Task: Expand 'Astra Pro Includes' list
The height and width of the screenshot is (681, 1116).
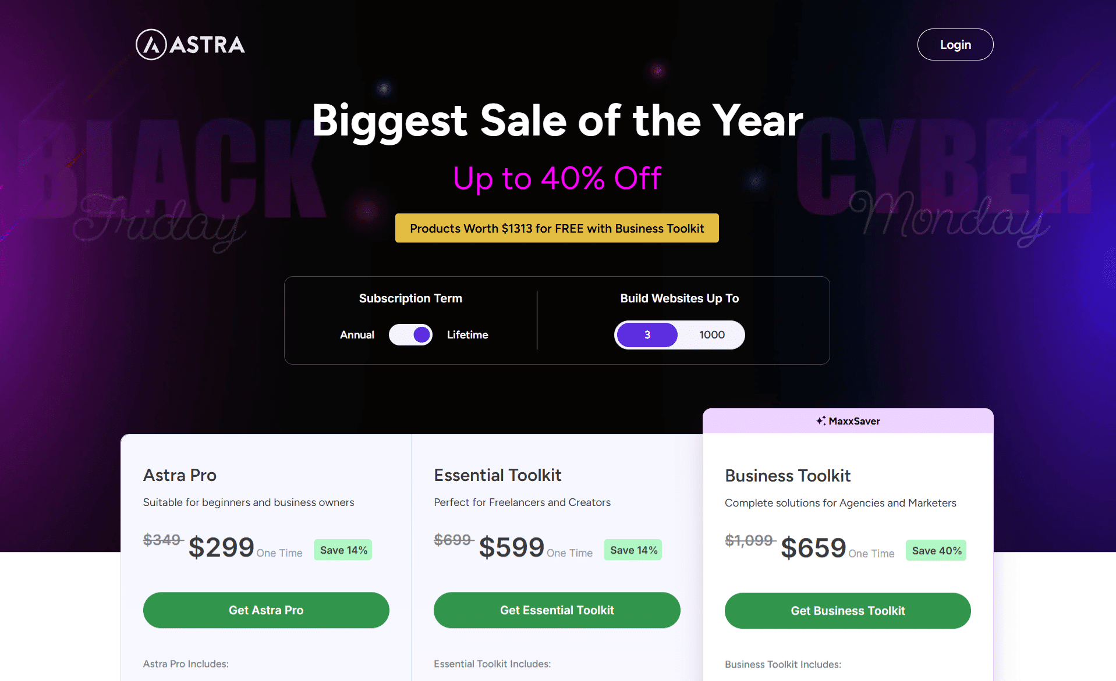Action: [x=186, y=664]
